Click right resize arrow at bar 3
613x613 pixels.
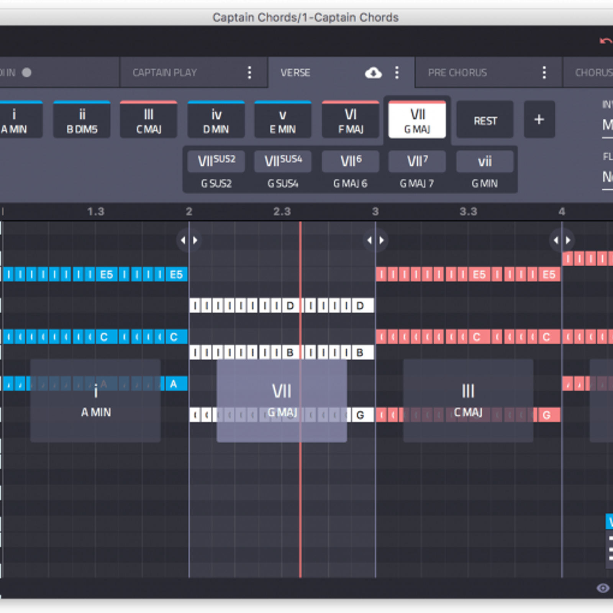coord(382,240)
